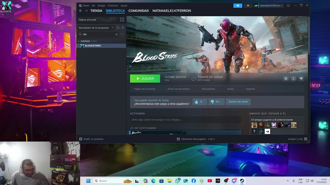Clear the search with the X icon

[117, 34]
